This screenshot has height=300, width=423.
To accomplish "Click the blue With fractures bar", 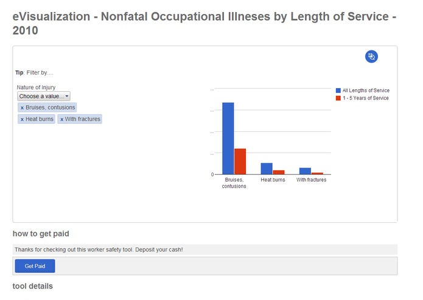I will [305, 171].
